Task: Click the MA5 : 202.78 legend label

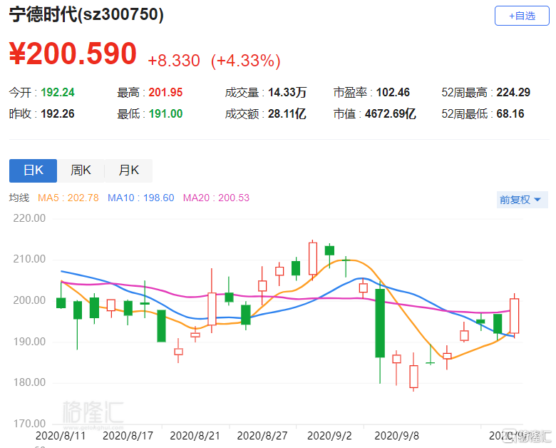Action: pos(68,198)
